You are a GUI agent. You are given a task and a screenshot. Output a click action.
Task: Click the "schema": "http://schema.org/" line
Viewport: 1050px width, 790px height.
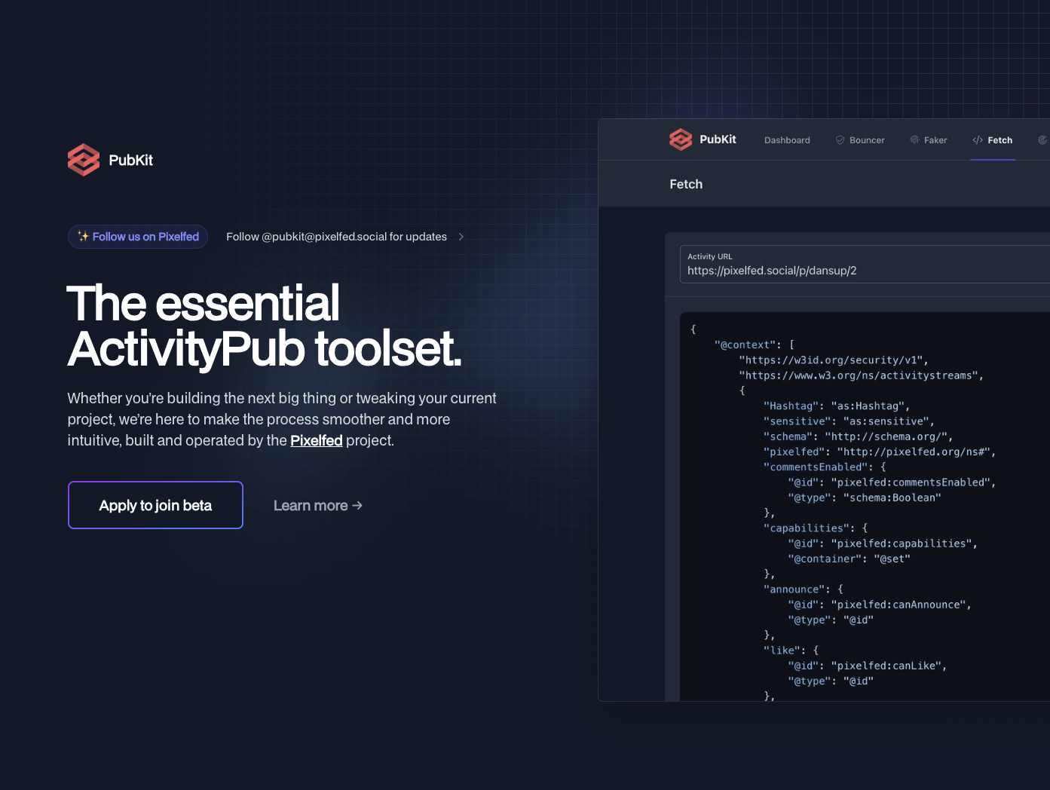859,436
